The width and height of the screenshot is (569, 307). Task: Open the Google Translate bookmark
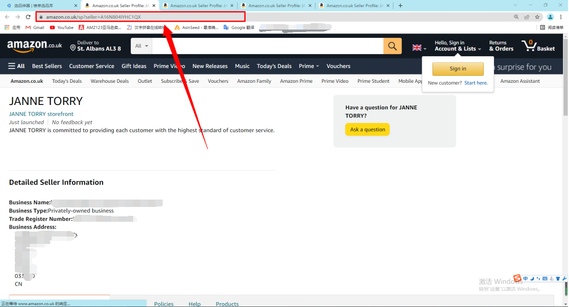(x=239, y=28)
